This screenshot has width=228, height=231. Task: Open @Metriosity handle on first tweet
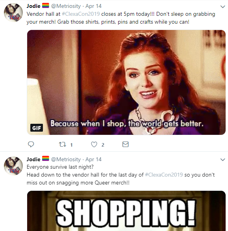click(x=66, y=6)
